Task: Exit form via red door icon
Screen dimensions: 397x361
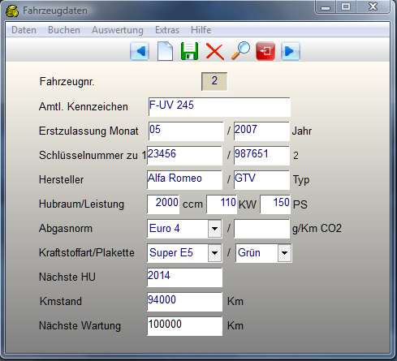Action: click(x=265, y=51)
